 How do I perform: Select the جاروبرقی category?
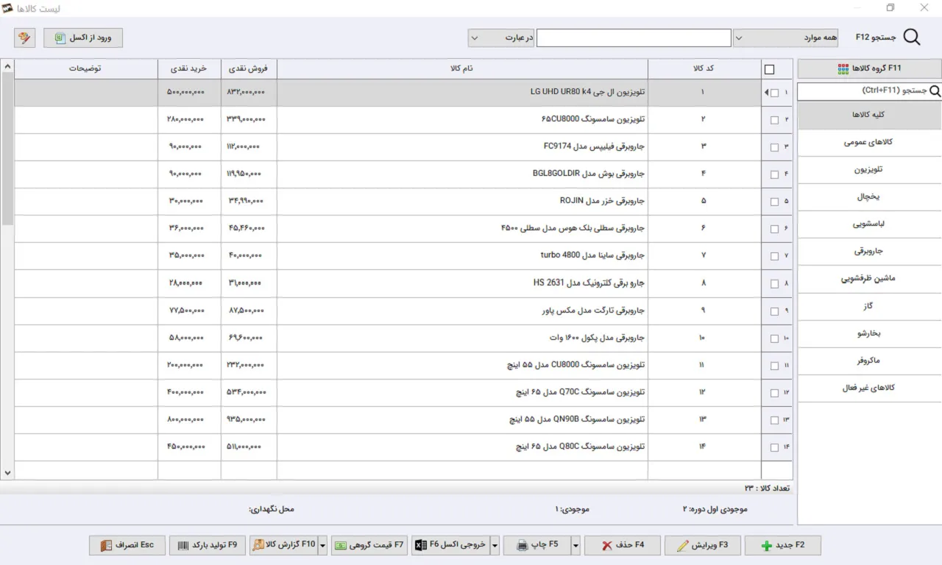(869, 252)
